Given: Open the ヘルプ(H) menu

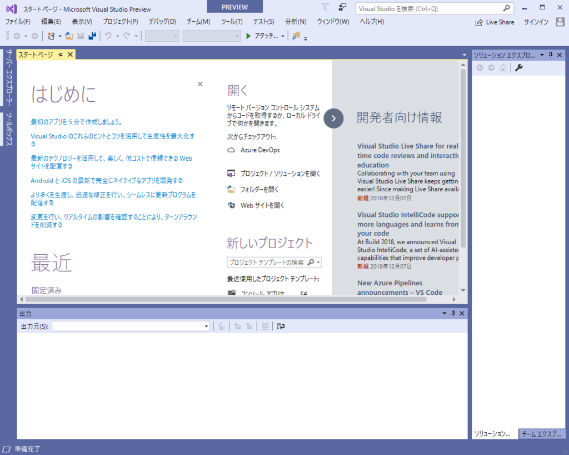Looking at the screenshot, I should coord(372,22).
